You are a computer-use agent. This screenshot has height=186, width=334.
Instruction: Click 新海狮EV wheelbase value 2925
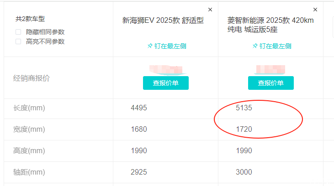coord(139,172)
